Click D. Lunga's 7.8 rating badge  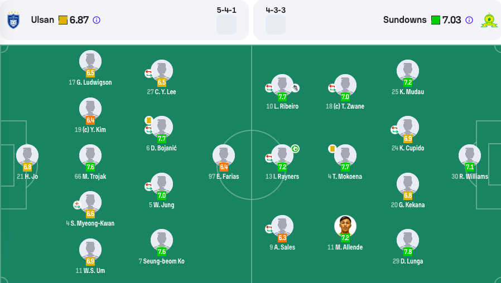[408, 252]
